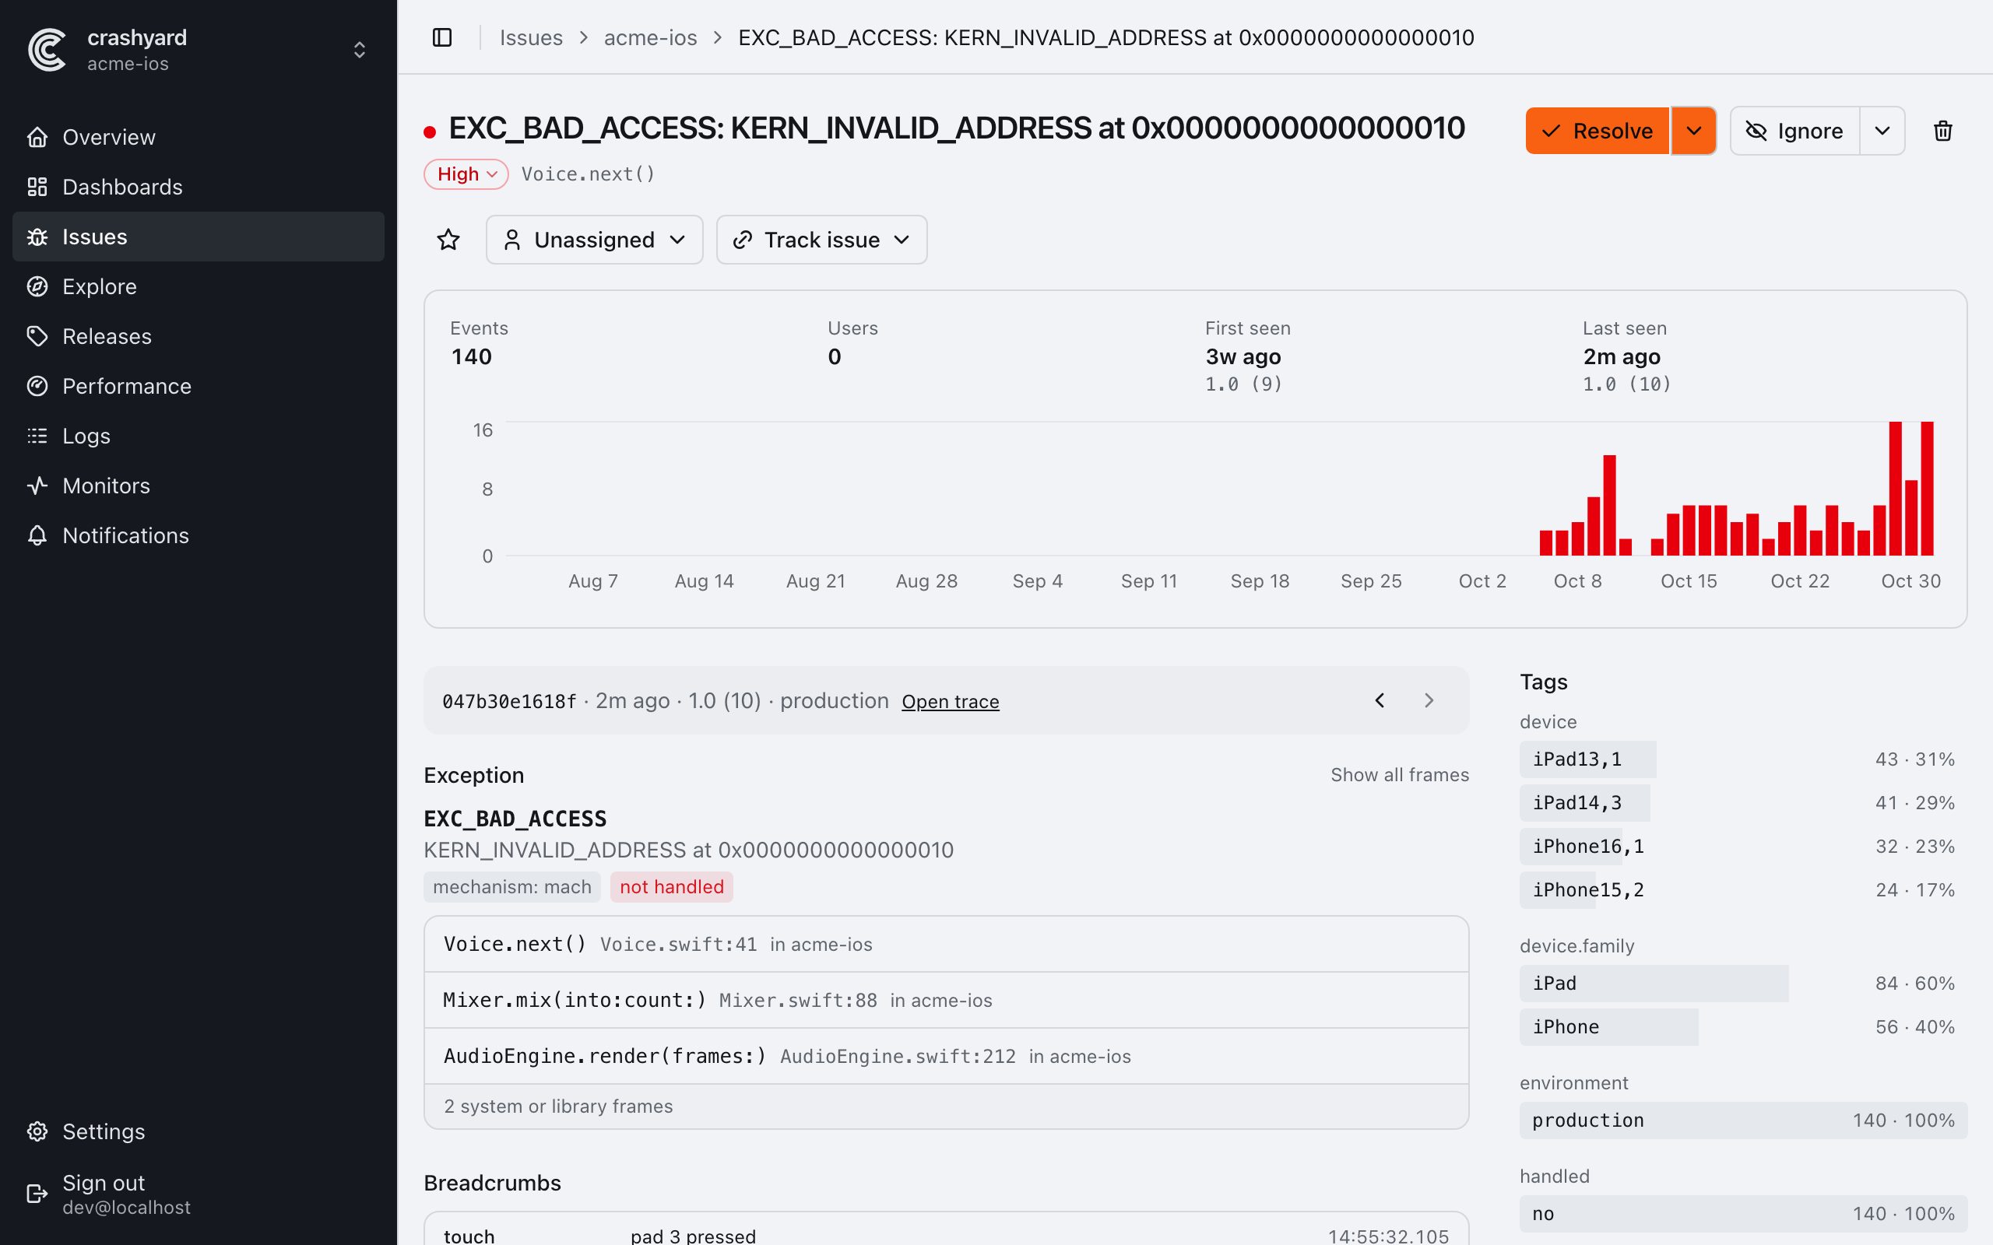Go to the next event
Viewport: 1993px width, 1245px height.
tap(1429, 701)
